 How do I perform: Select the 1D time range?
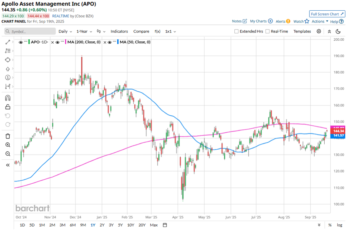pos(22,225)
